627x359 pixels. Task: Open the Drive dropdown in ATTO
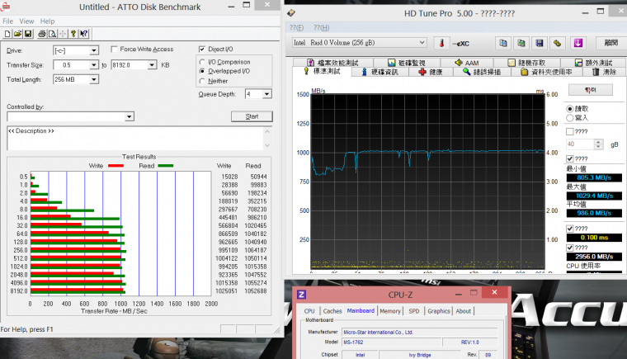click(94, 50)
